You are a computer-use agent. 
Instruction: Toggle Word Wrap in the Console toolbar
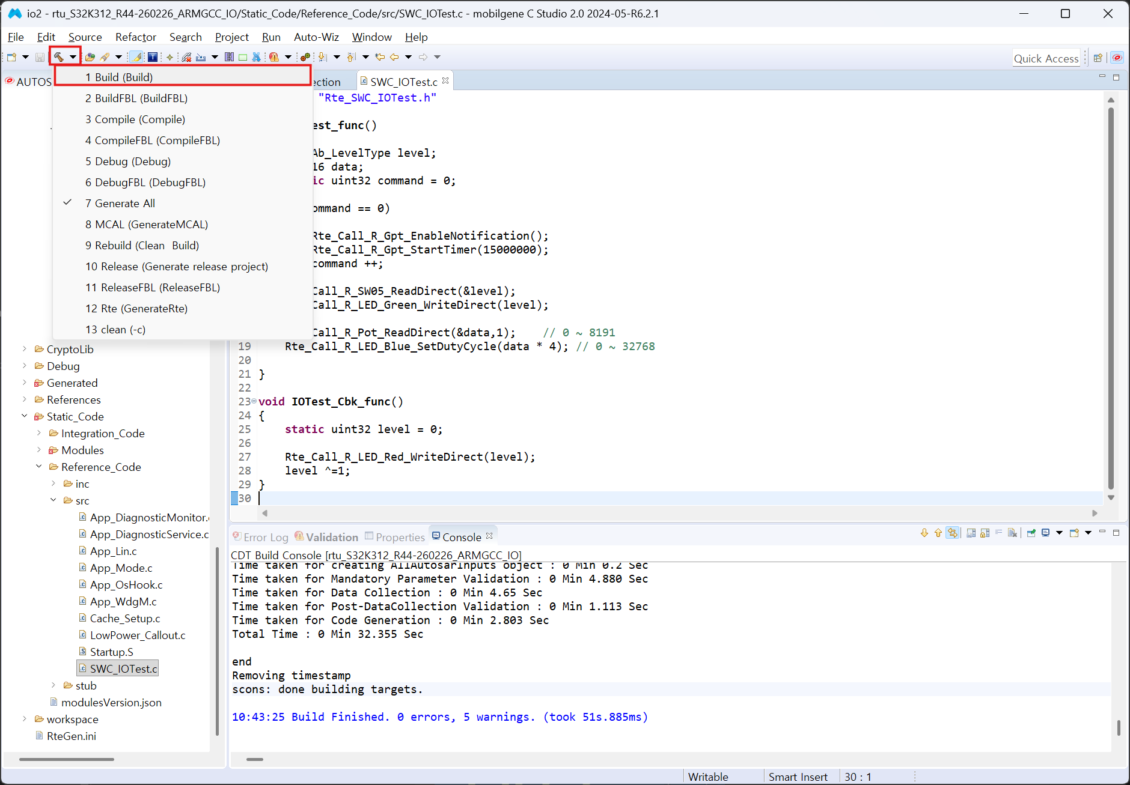click(999, 533)
